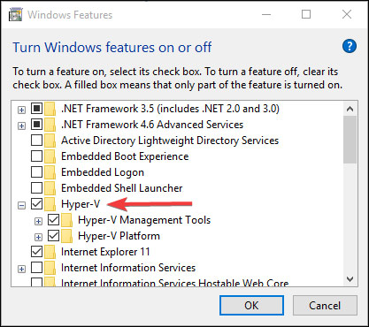The height and width of the screenshot is (327, 369).
Task: Check the Embedded Logon checkbox
Action: 36,172
